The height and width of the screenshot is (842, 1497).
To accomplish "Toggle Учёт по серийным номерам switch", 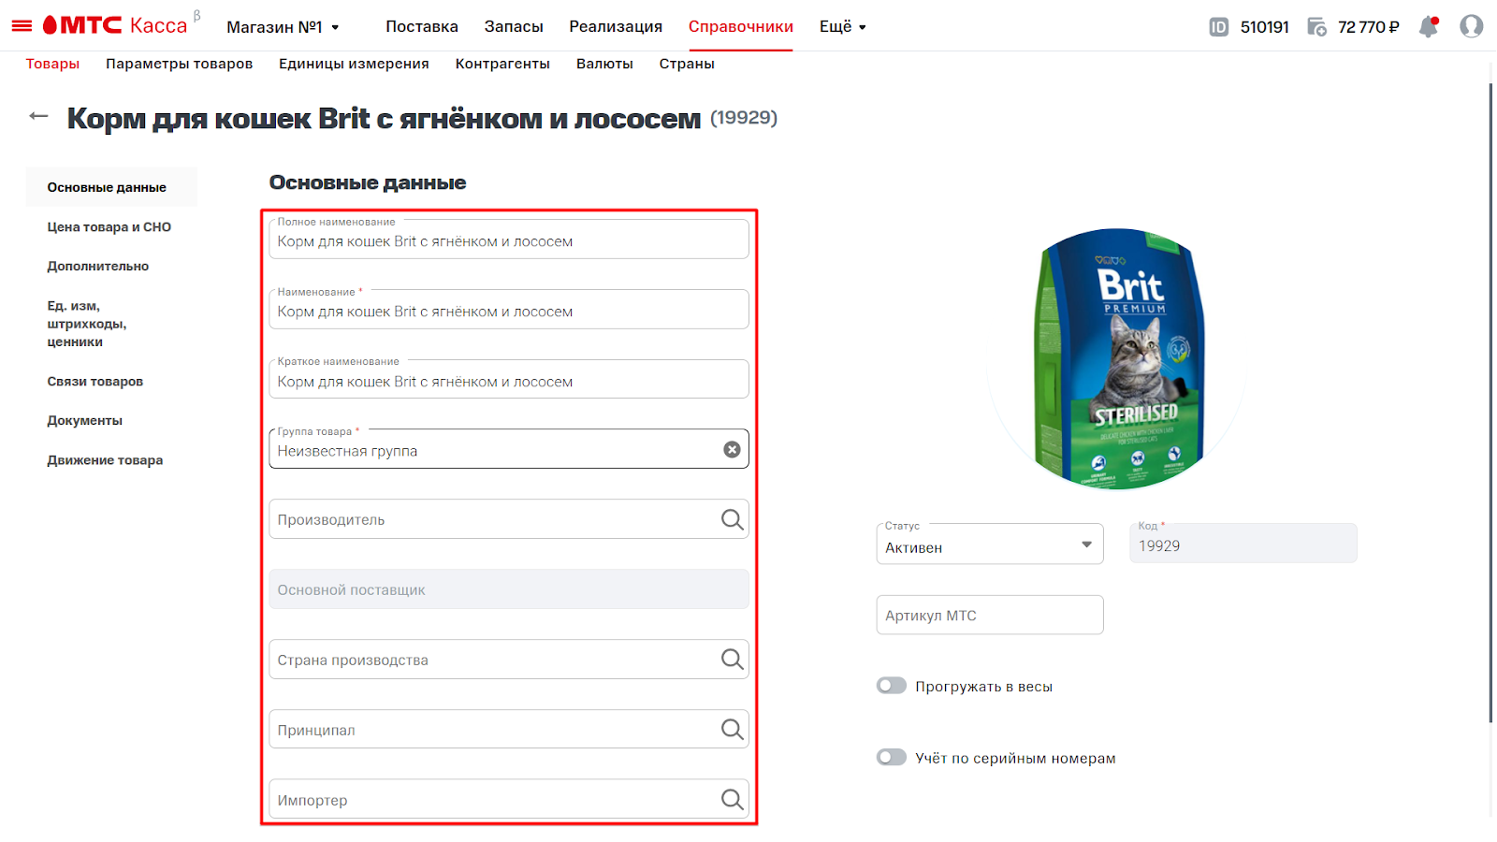I will coord(892,757).
